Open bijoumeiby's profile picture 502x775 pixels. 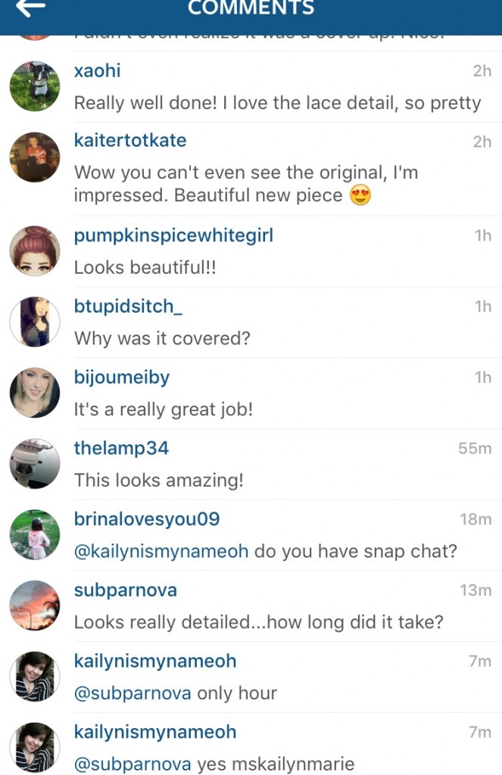(35, 393)
